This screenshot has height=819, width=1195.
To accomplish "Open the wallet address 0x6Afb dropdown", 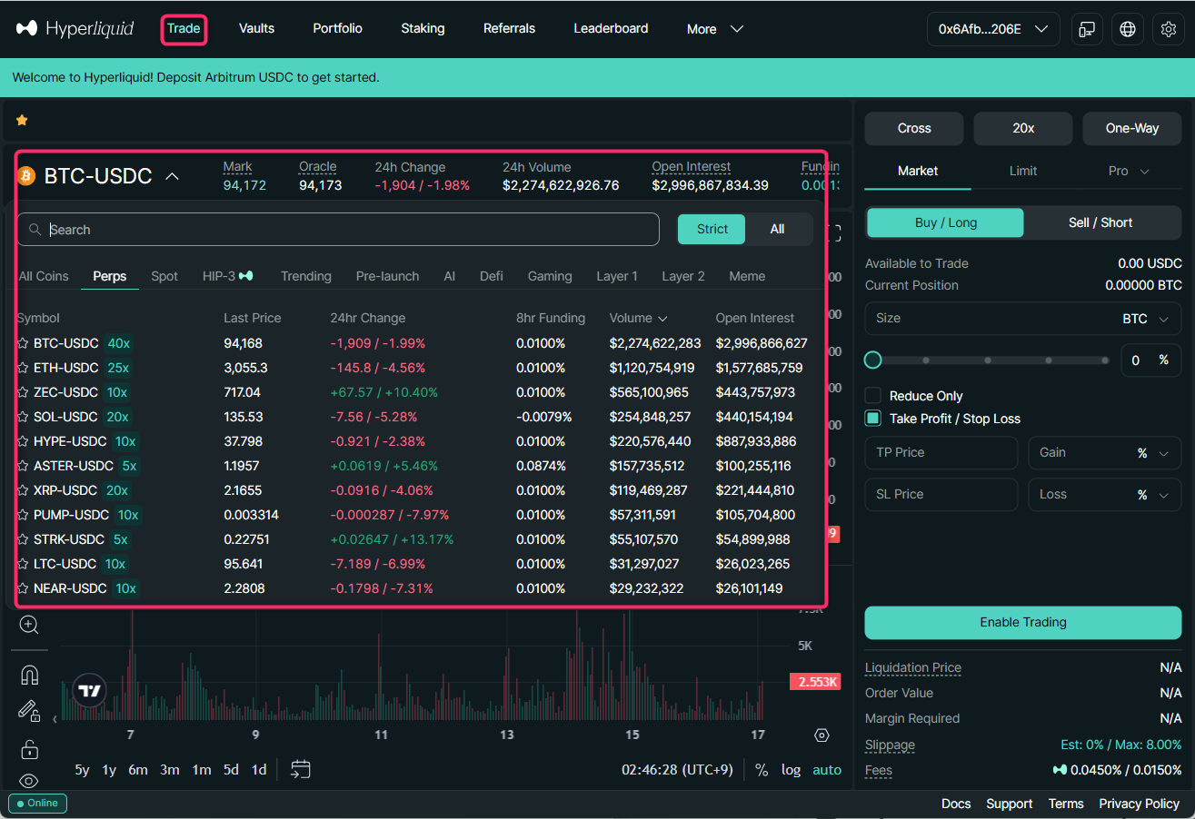I will pos(992,29).
